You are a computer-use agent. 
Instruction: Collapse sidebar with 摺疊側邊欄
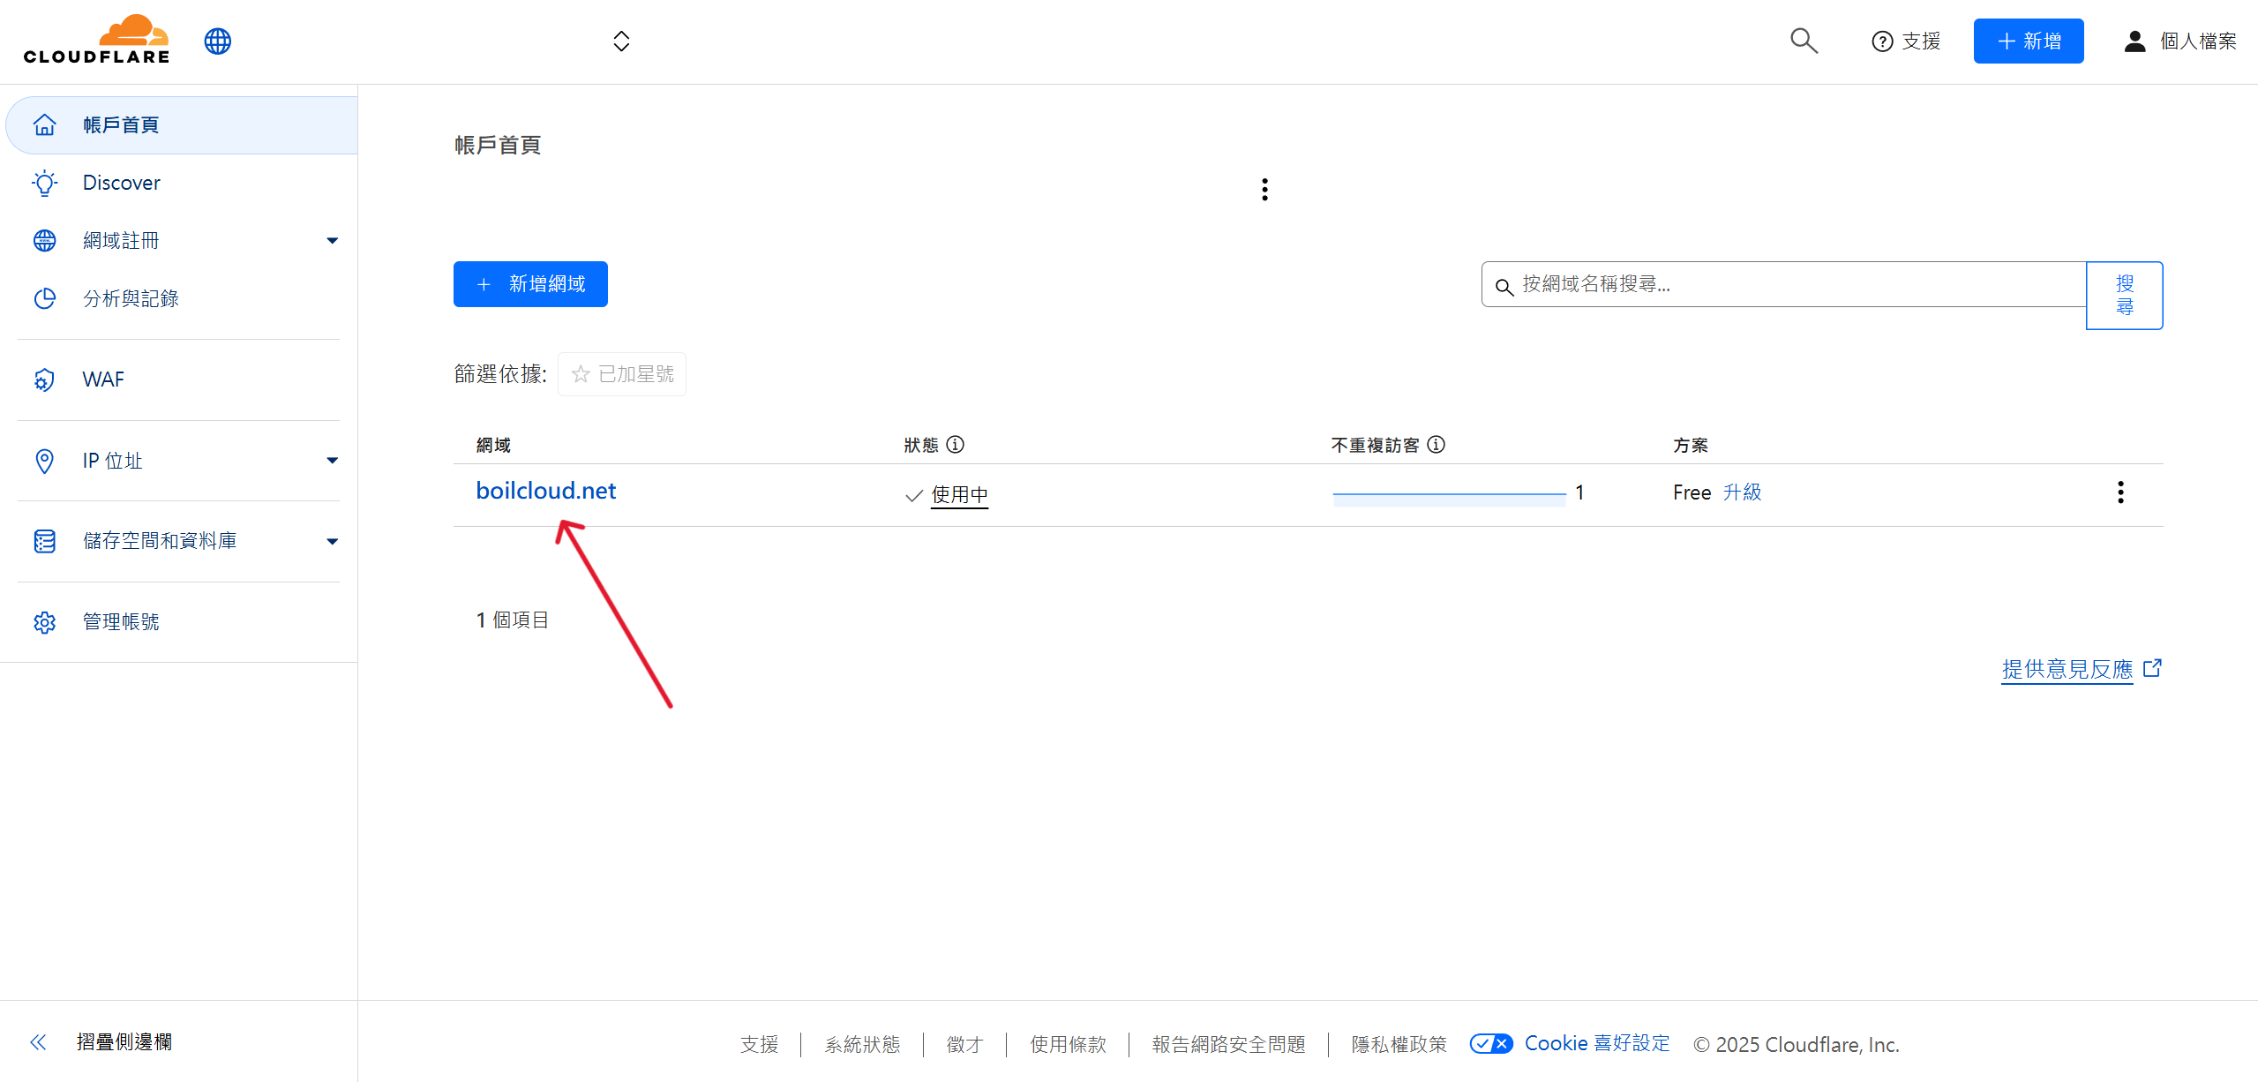pyautogui.click(x=101, y=1042)
